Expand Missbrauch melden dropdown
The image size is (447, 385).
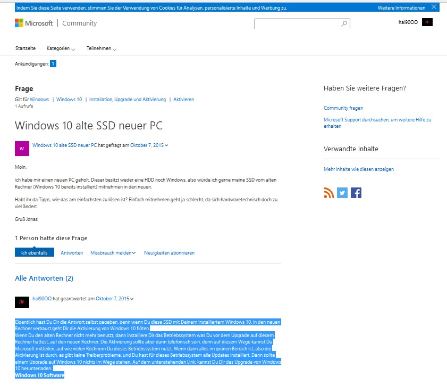(x=113, y=253)
